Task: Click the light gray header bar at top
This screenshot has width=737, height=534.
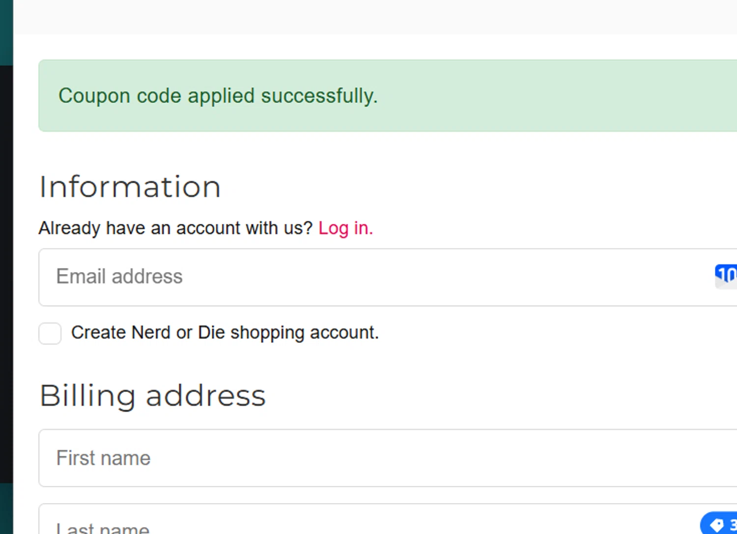Action: [x=375, y=17]
